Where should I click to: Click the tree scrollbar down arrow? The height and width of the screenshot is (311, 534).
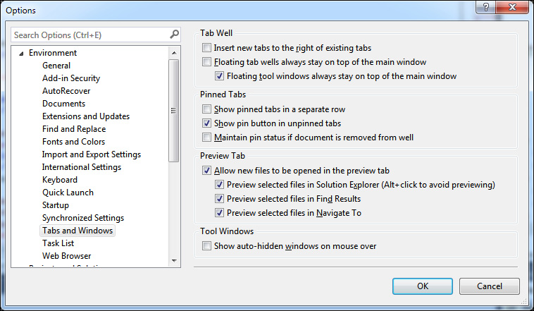pyautogui.click(x=175, y=260)
